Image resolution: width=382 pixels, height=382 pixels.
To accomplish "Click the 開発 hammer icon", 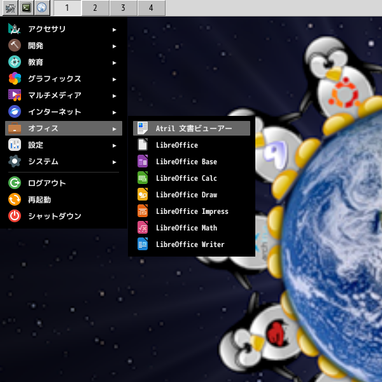I will point(15,46).
